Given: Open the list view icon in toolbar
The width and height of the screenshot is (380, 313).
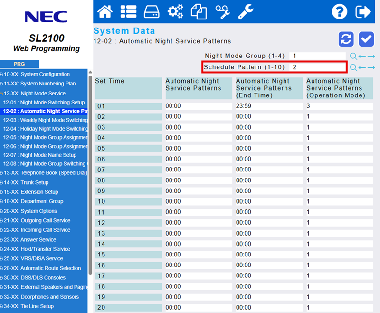Looking at the screenshot, I should (128, 11).
